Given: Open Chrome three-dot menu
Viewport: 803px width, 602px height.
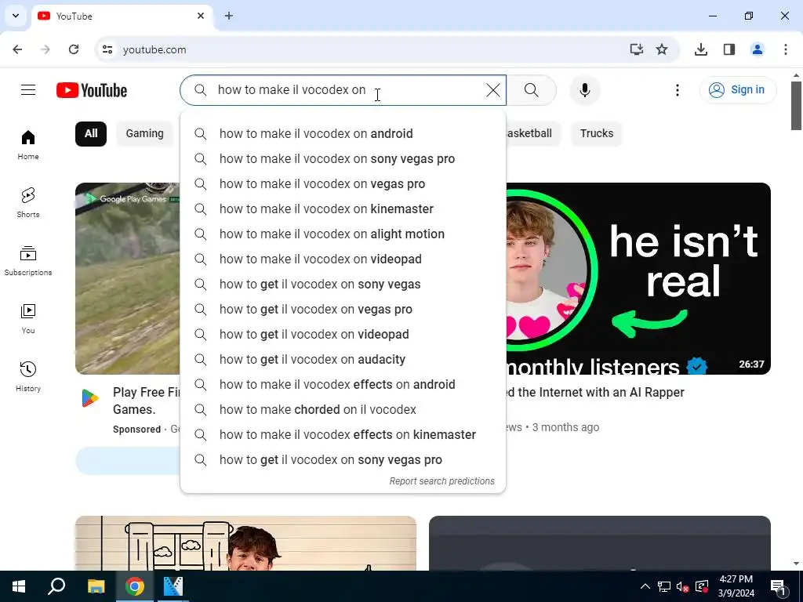Looking at the screenshot, I should coord(786,49).
